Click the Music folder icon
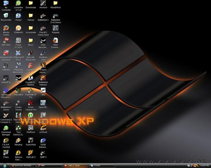This screenshot has height=168, width=211. [x=31, y=41]
